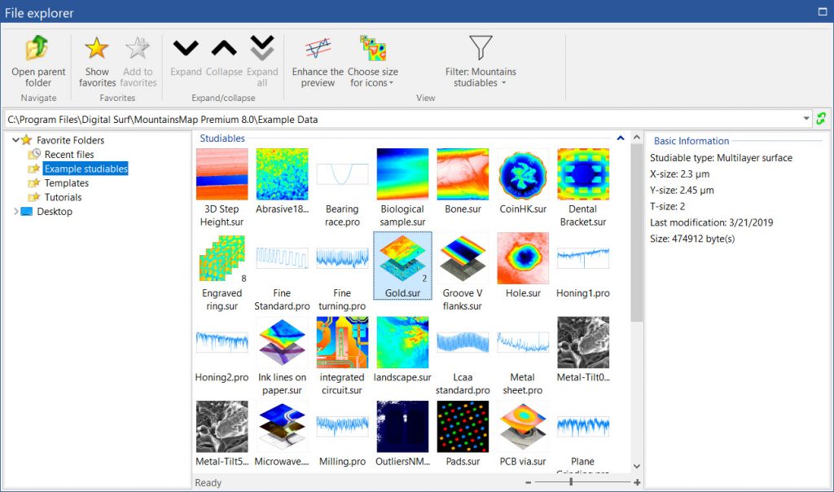The height and width of the screenshot is (492, 834).
Task: Select landscape.sur thumbnail
Action: tap(402, 342)
